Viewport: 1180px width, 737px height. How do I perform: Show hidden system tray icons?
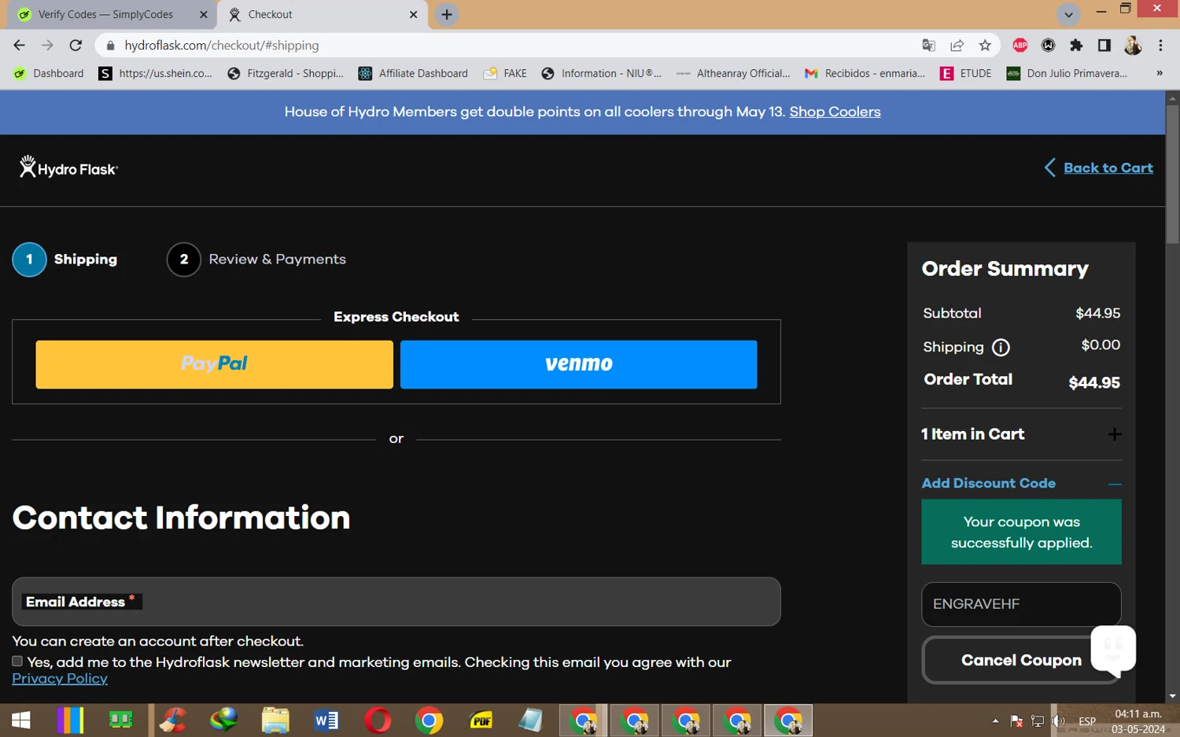pyautogui.click(x=995, y=720)
